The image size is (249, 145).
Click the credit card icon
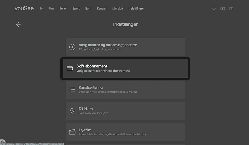tap(70, 68)
